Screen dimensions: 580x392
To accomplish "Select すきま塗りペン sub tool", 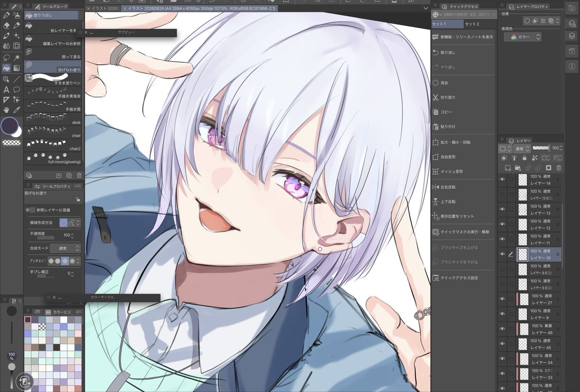I will [x=52, y=80].
